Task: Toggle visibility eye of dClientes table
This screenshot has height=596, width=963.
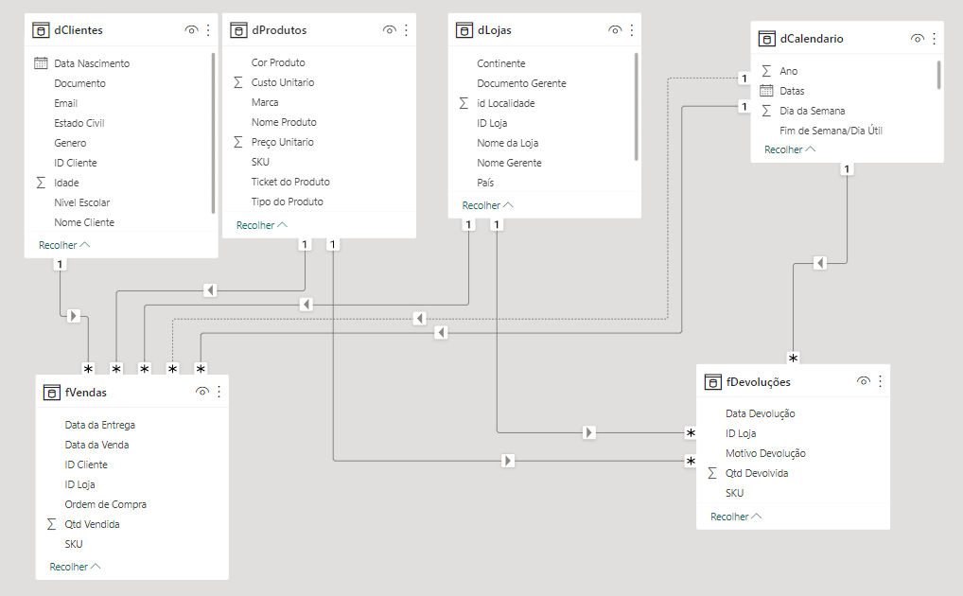Action: (191, 30)
